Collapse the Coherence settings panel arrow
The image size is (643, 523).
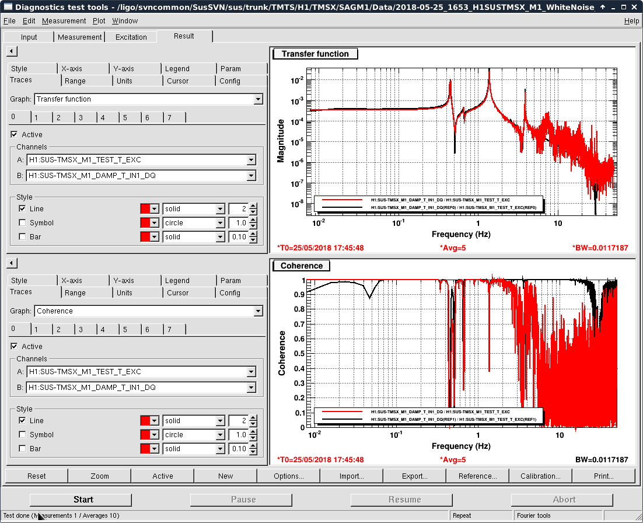(x=12, y=263)
